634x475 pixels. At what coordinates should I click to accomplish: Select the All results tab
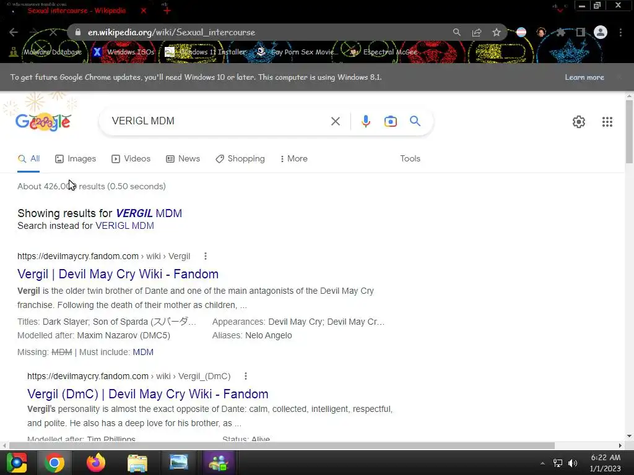28,159
